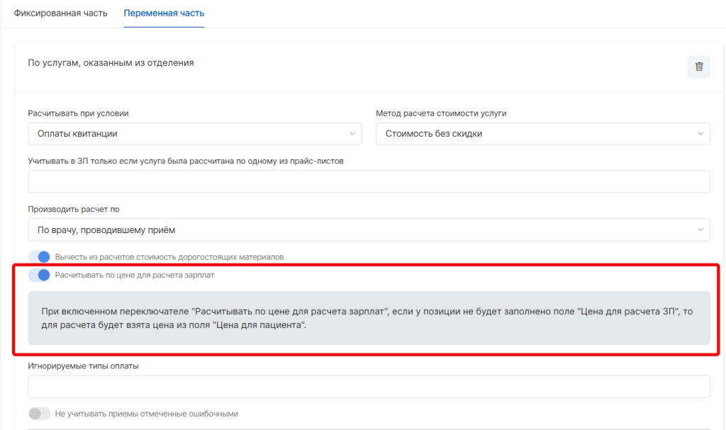Switch to the "Фиксированная часть" tab
This screenshot has width=726, height=430.
pyautogui.click(x=61, y=13)
